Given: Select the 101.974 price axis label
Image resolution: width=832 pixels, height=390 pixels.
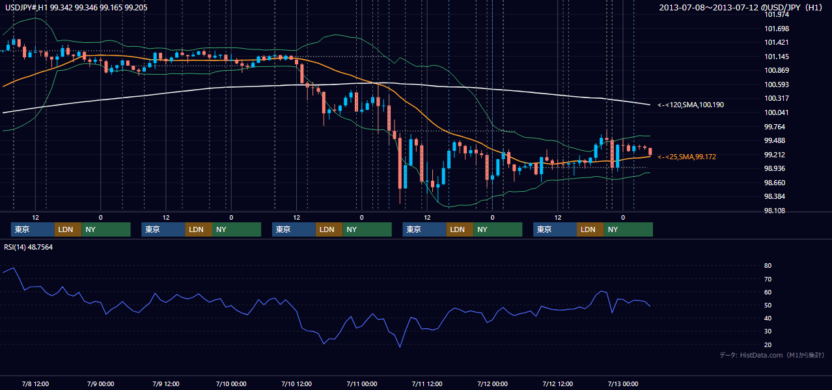Looking at the screenshot, I should click(776, 14).
